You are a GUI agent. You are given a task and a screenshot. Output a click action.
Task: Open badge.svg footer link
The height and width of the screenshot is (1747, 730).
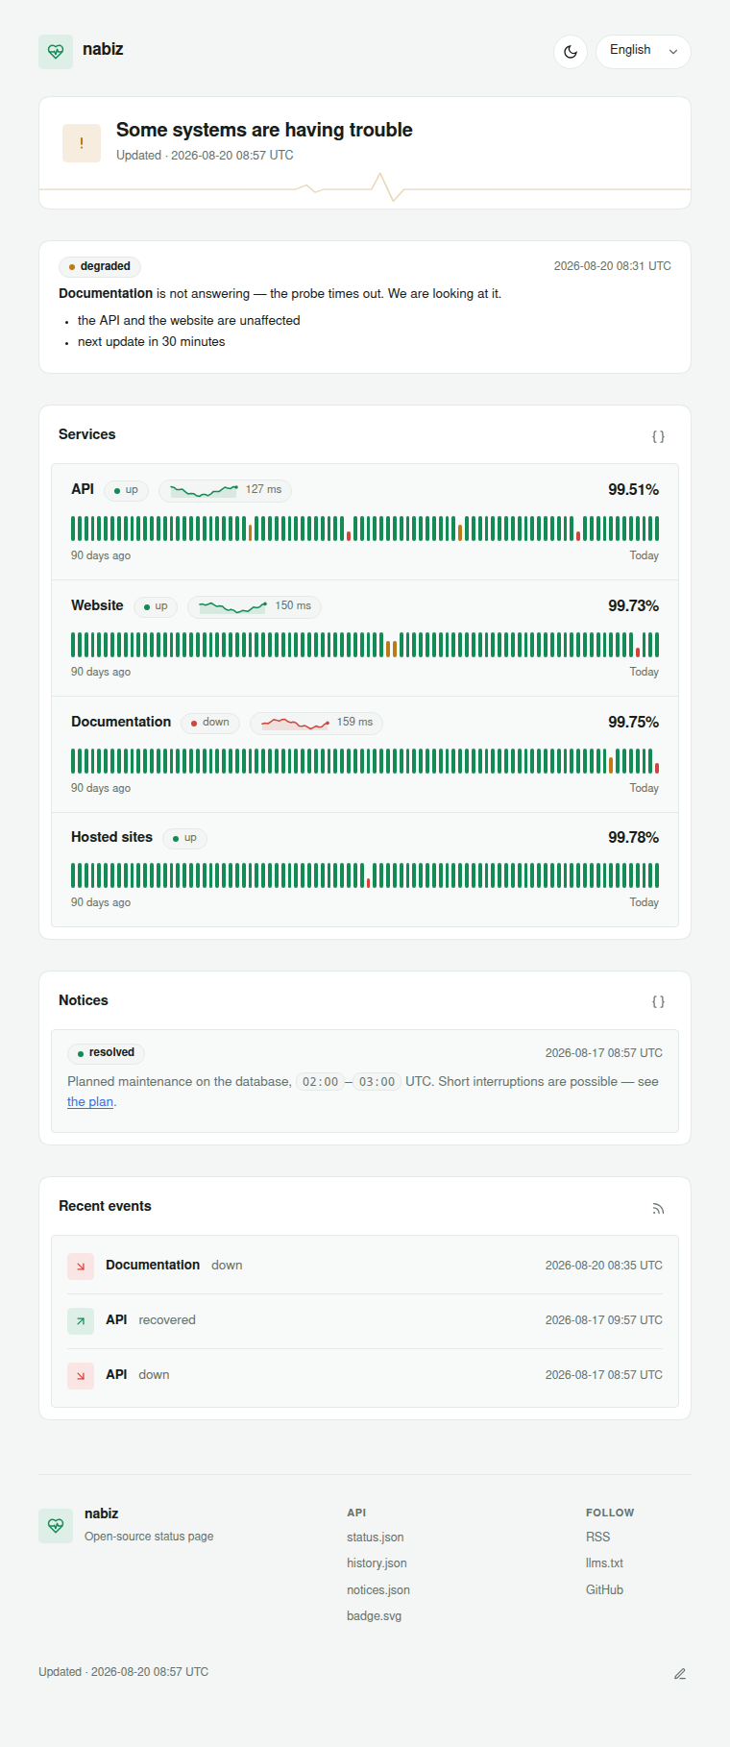tap(375, 1616)
